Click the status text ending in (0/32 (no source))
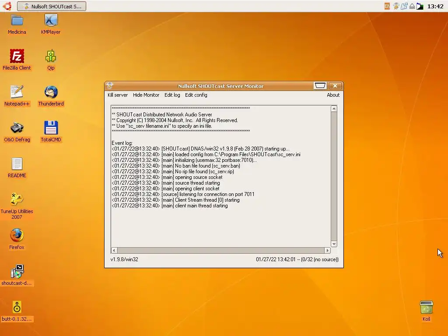This screenshot has height=336, width=448. [297, 259]
